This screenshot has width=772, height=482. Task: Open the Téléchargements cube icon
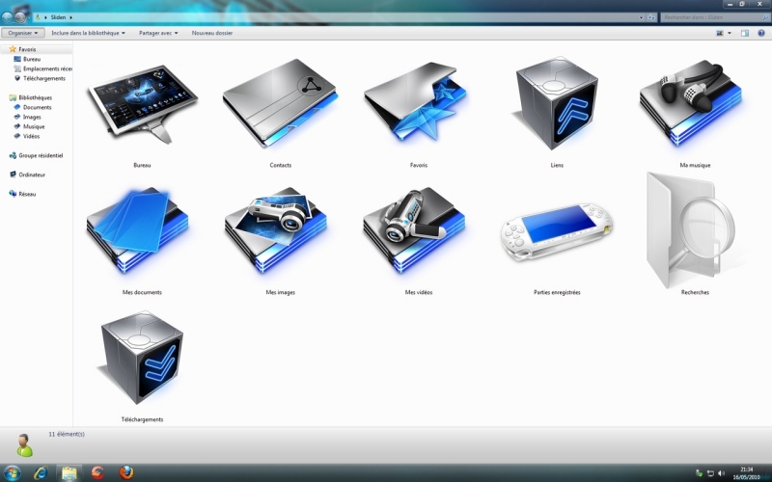[x=142, y=358]
